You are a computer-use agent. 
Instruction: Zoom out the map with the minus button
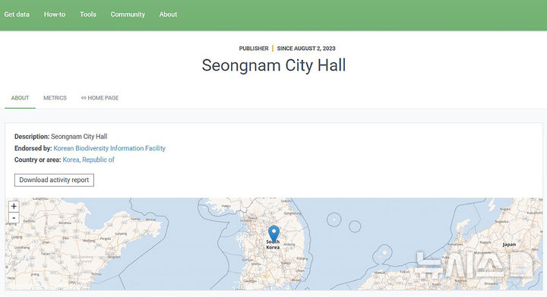point(14,218)
